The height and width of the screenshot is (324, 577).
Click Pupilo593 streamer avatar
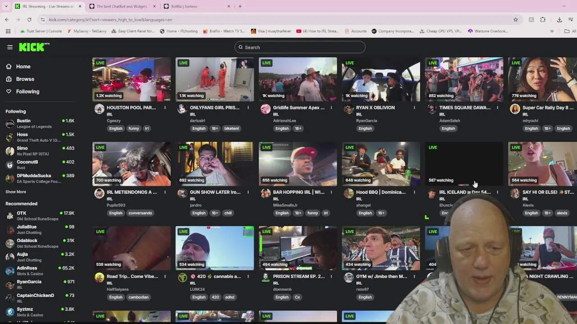pos(99,193)
